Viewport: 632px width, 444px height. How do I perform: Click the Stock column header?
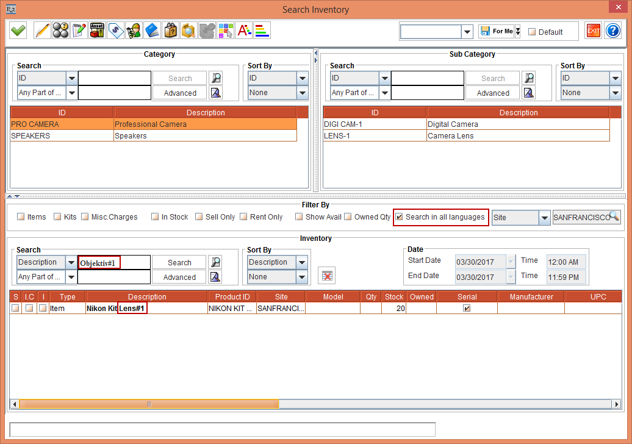(x=393, y=297)
